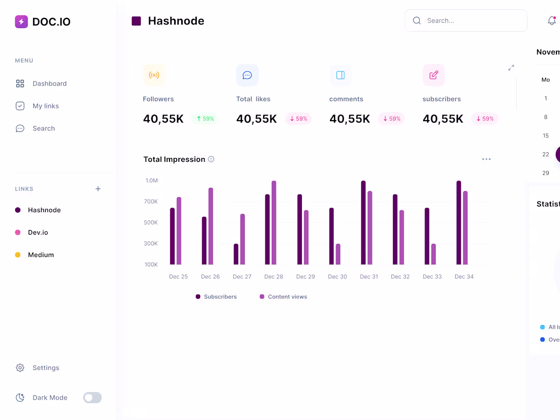Screen dimensions: 560x420
Task: Select the Total likes comment bubble icon
Action: (x=247, y=75)
